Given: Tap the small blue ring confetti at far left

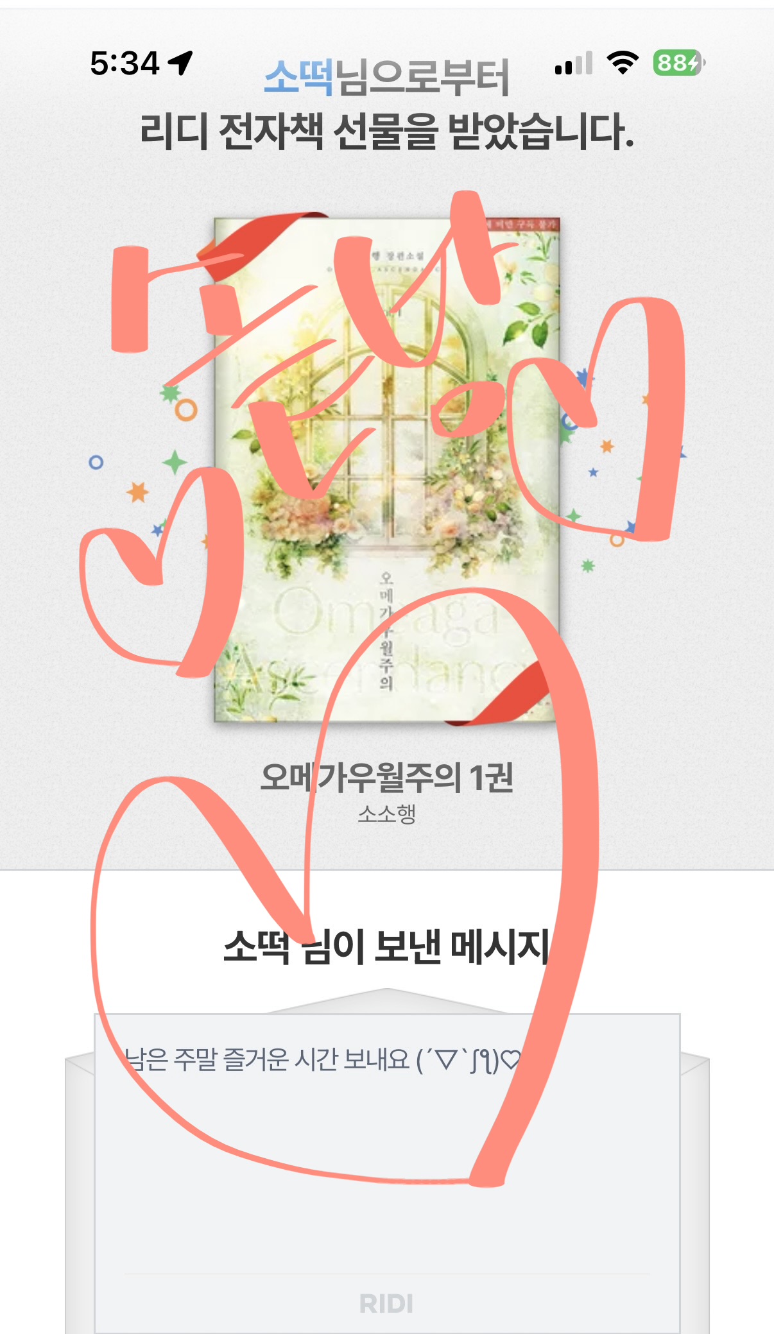Looking at the screenshot, I should point(96,462).
